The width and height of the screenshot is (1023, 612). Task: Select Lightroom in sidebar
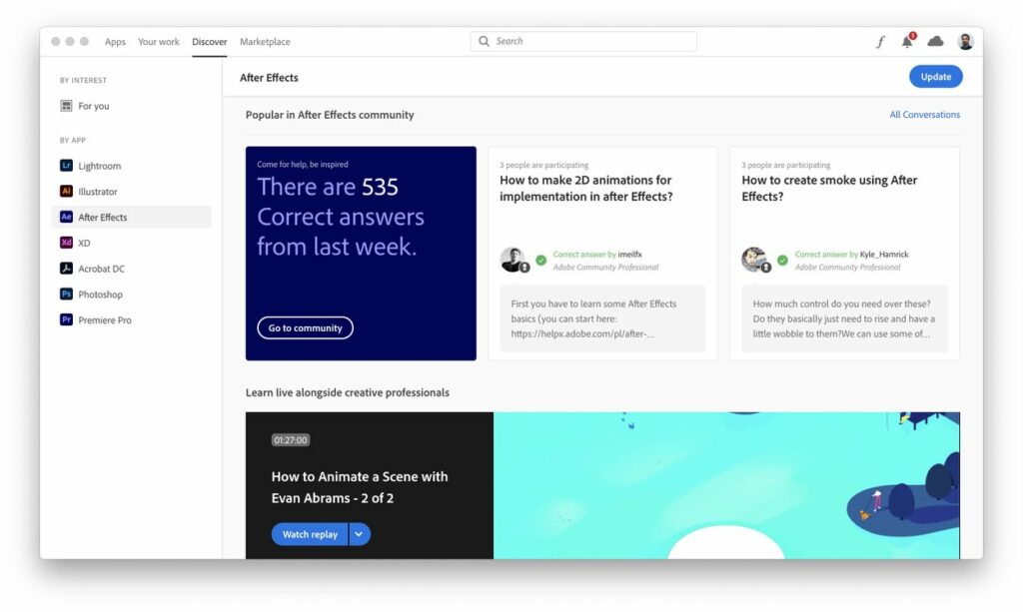click(x=132, y=166)
